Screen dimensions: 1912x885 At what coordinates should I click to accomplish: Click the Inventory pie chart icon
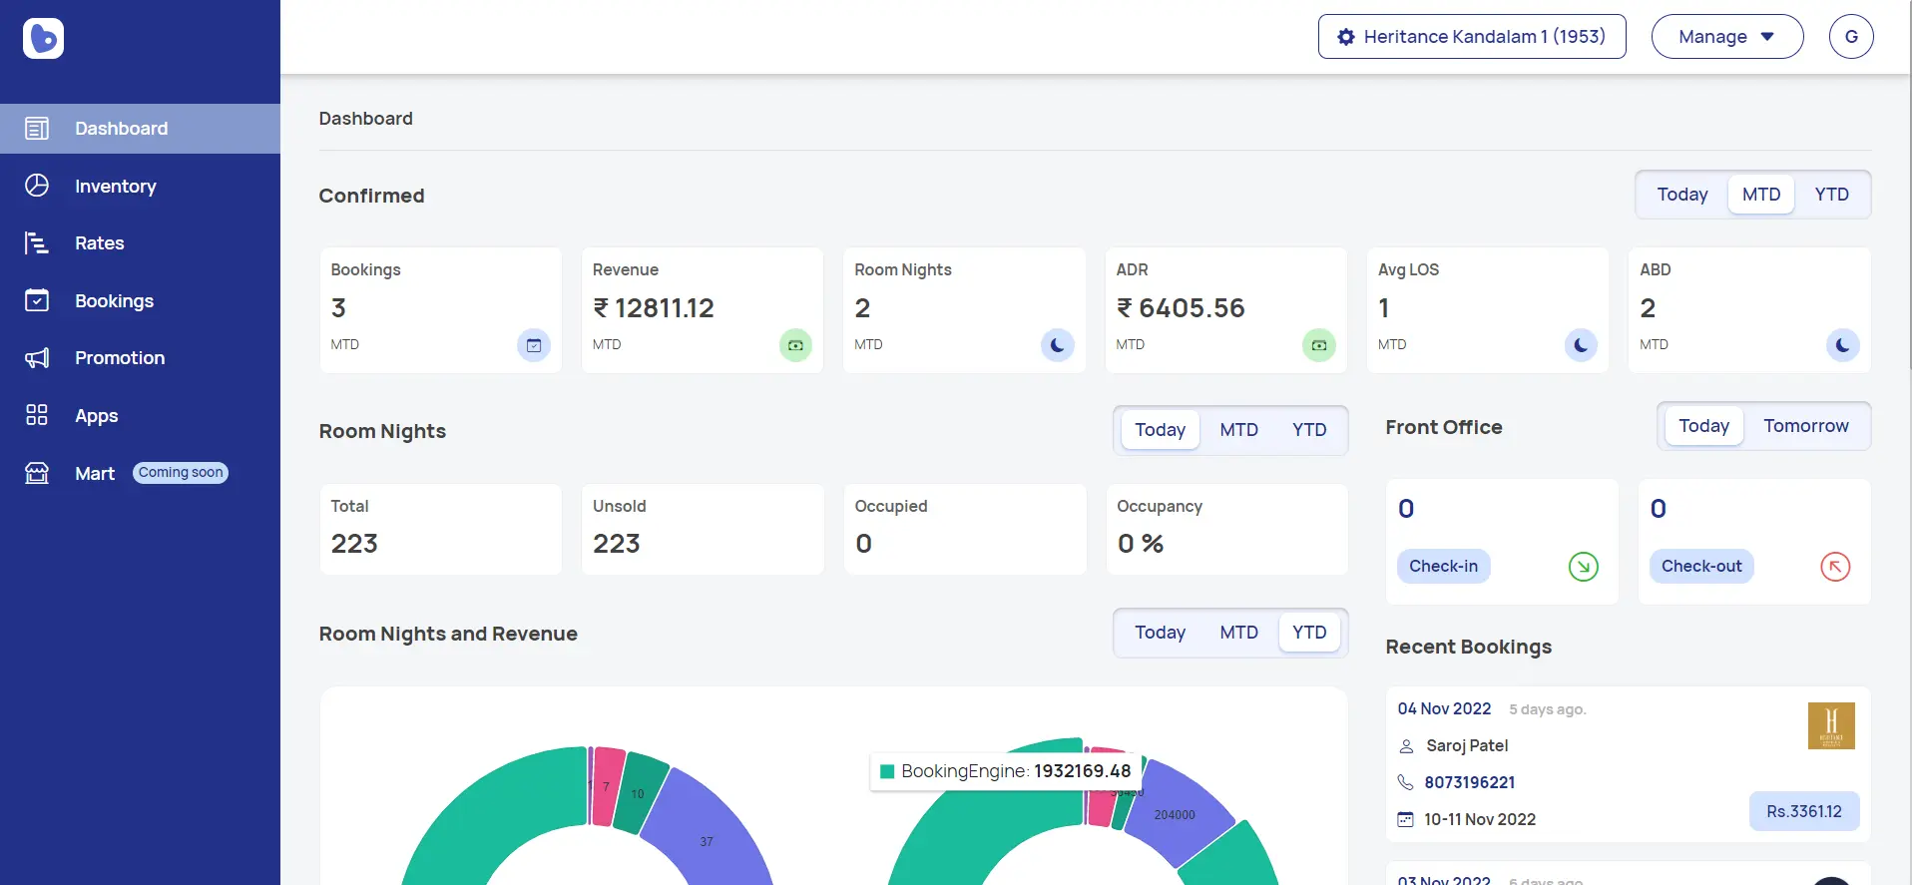click(x=37, y=186)
